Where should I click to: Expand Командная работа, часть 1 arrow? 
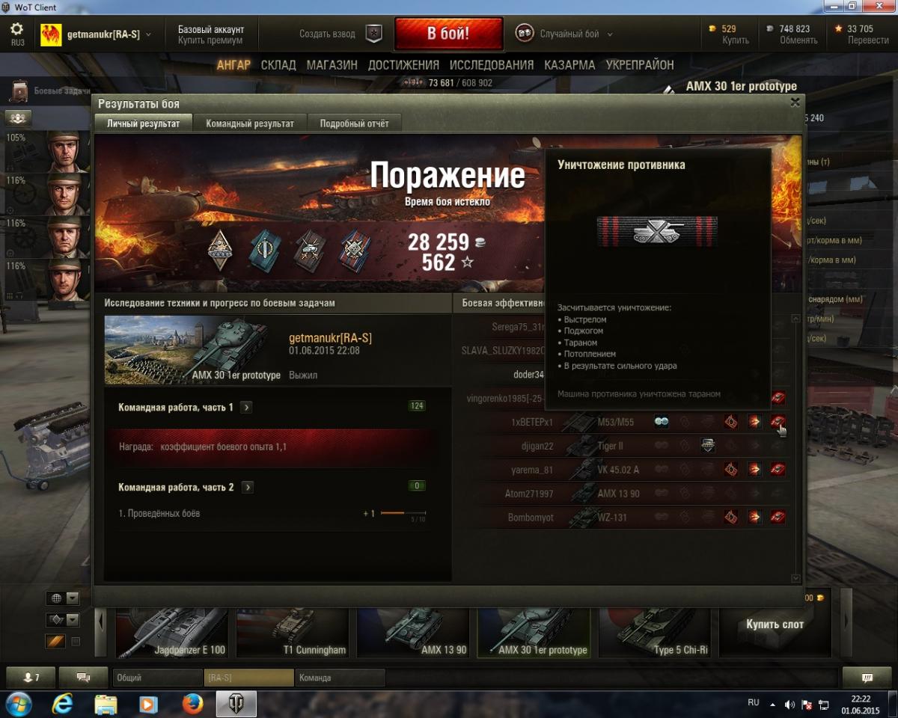[246, 408]
